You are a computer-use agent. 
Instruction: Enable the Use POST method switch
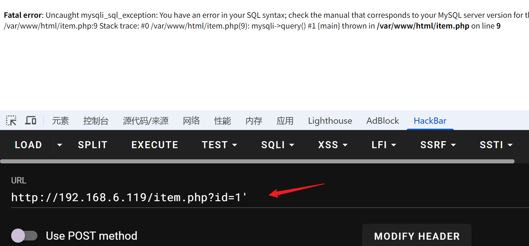pyautogui.click(x=24, y=236)
